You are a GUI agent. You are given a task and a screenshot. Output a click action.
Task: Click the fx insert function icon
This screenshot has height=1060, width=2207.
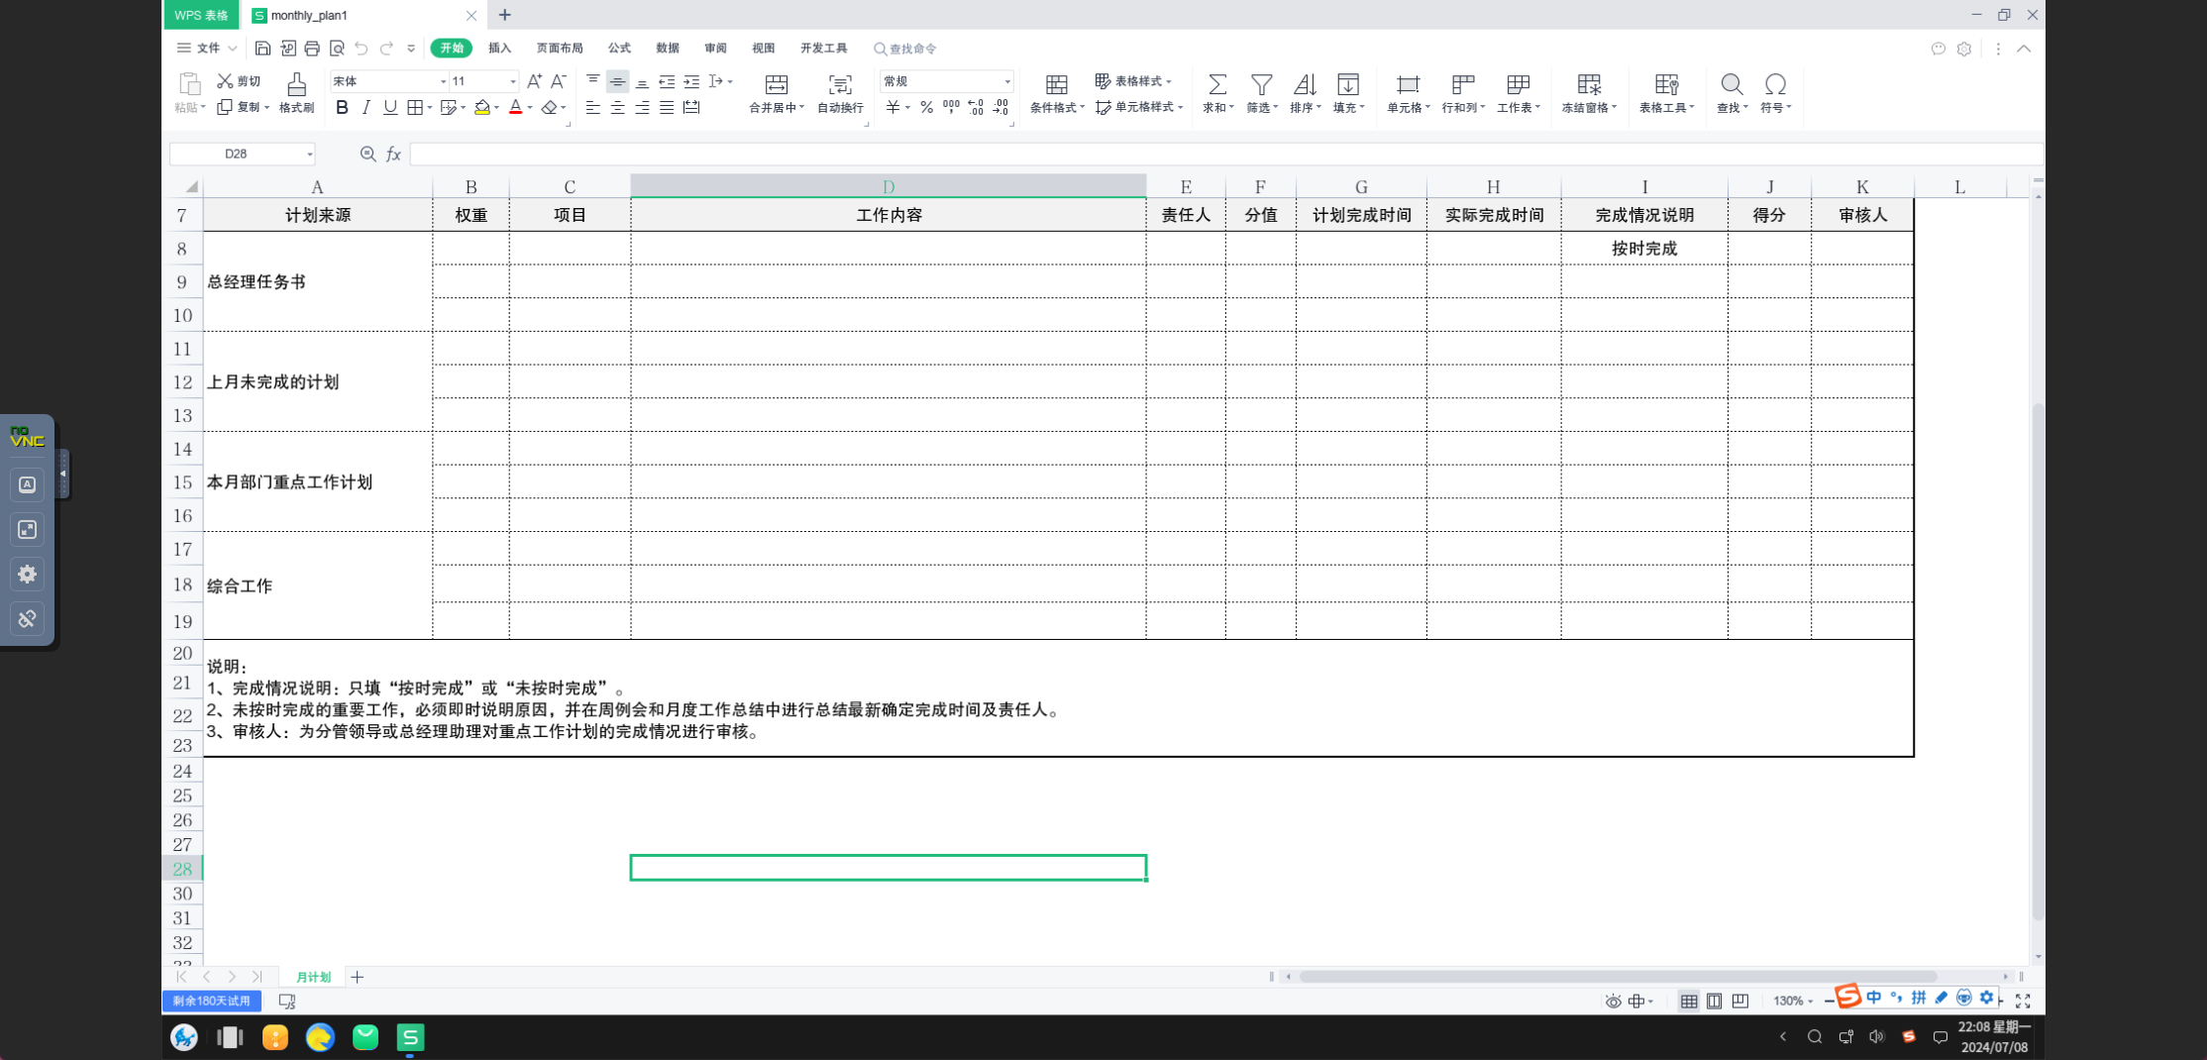pyautogui.click(x=393, y=155)
